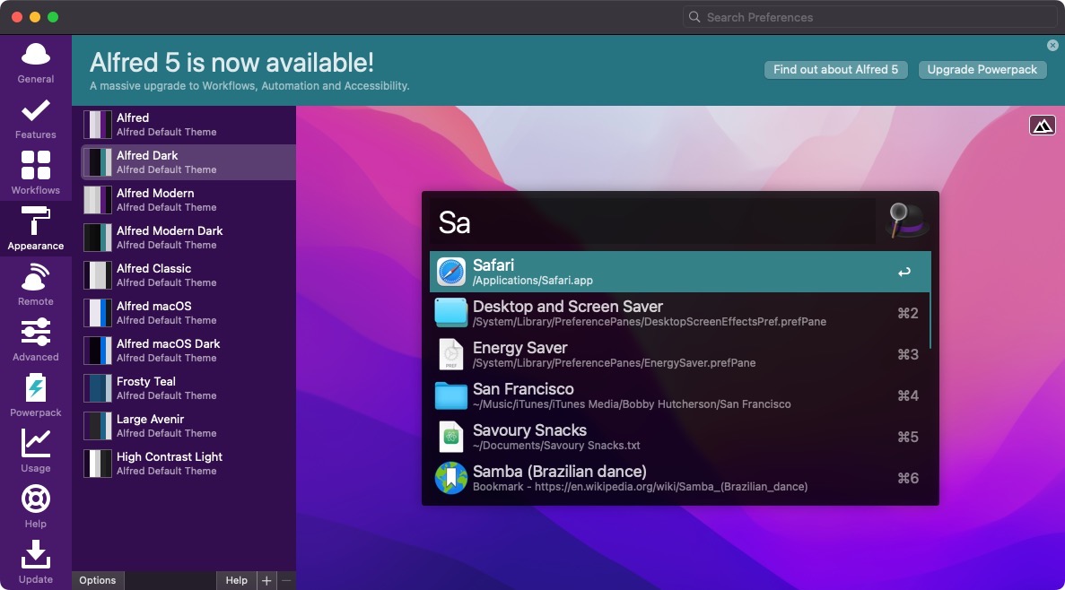Select the Alfred macOS Dark theme
The width and height of the screenshot is (1065, 590).
point(188,351)
